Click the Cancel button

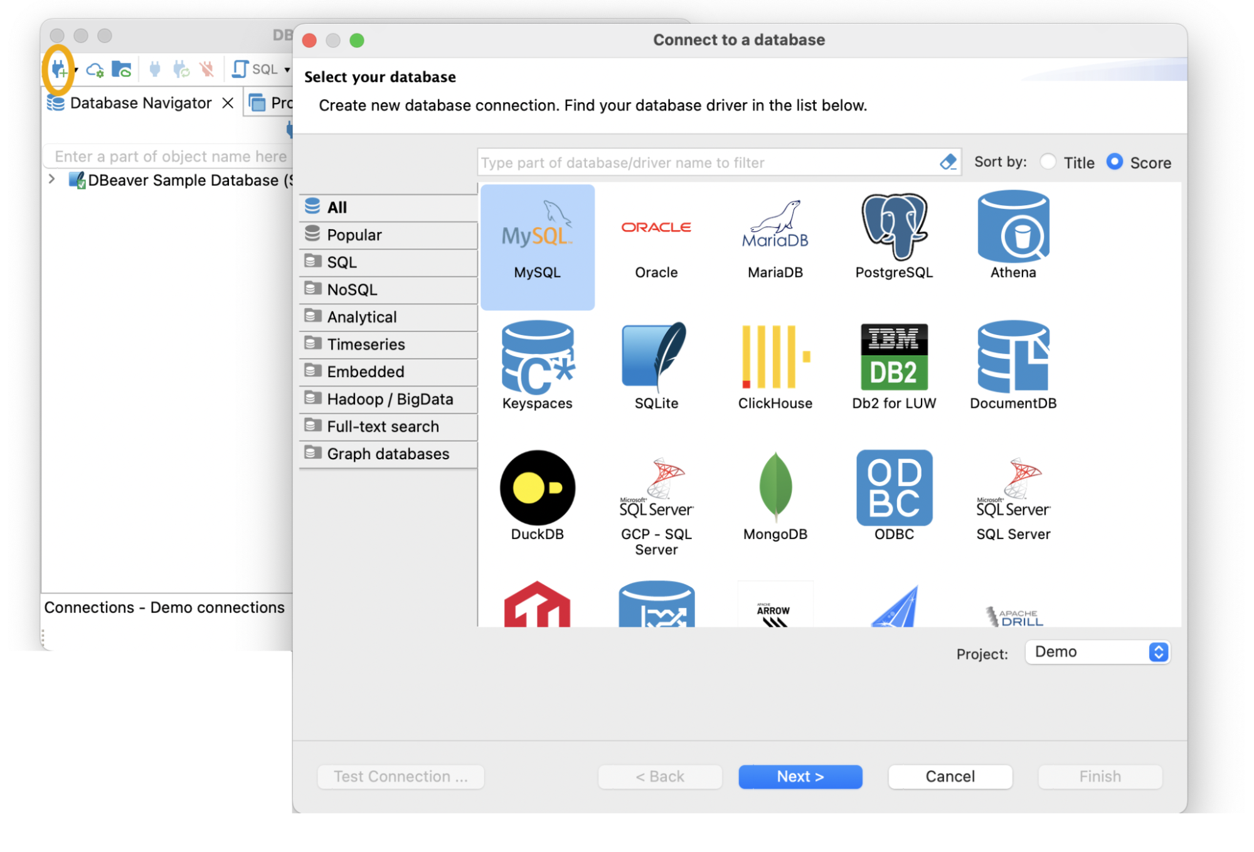point(949,776)
